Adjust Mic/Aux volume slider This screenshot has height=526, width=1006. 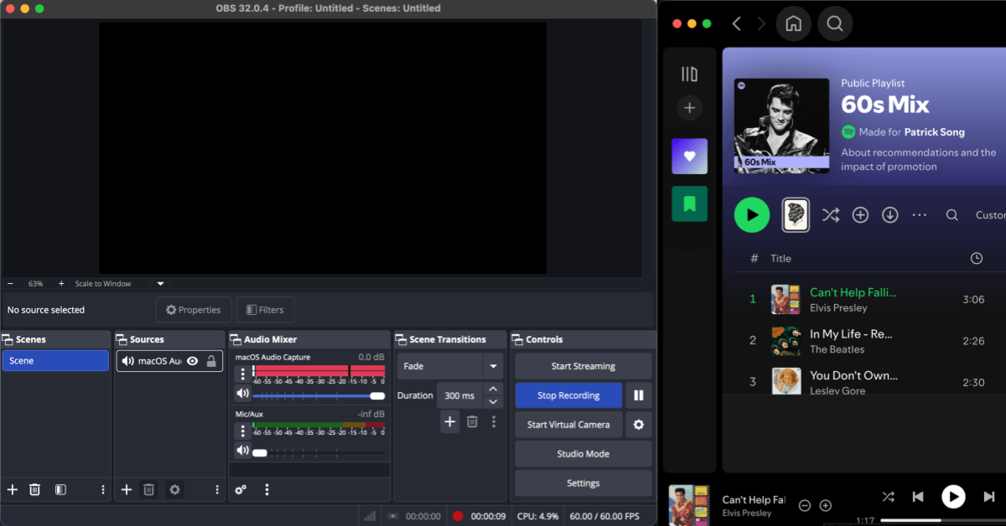[x=319, y=452]
